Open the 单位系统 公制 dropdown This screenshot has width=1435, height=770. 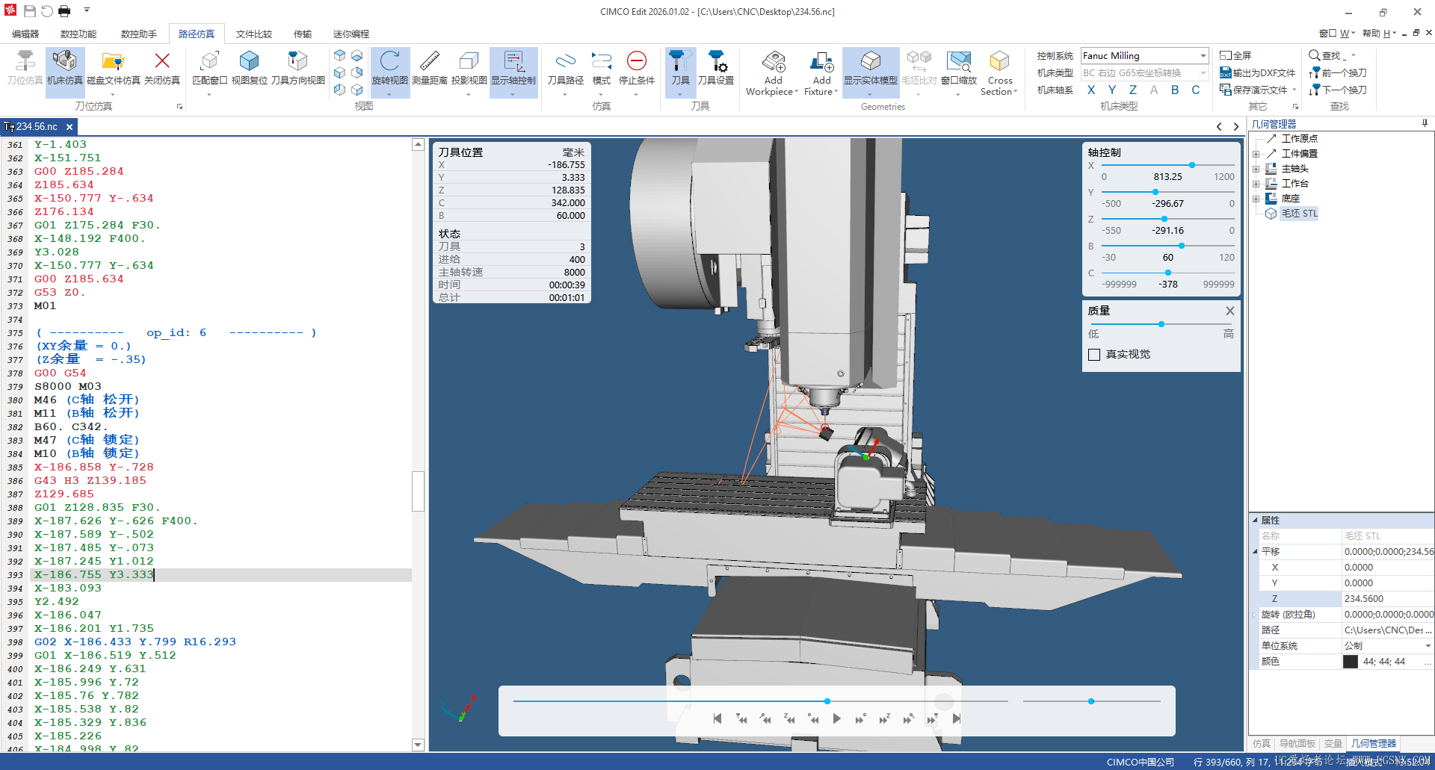click(1428, 646)
